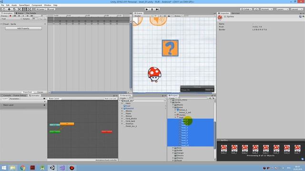Open the GameObject menu
Screen dimensions: 305x171
(x=24, y=5)
